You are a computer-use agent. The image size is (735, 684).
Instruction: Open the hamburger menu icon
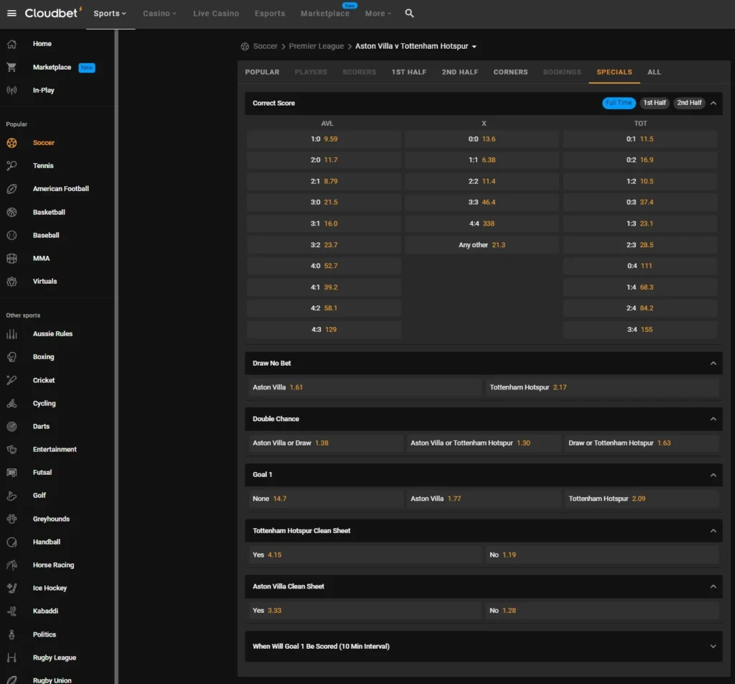coord(11,13)
